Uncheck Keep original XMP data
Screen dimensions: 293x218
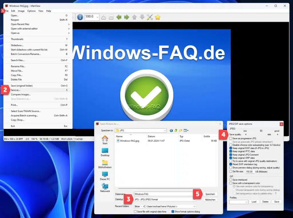coord(231,158)
